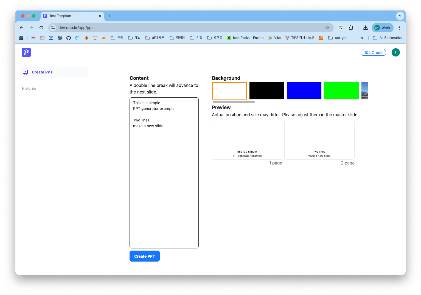This screenshot has width=421, height=295.
Task: Click the purple P logo in sidebar
Action: tap(26, 52)
